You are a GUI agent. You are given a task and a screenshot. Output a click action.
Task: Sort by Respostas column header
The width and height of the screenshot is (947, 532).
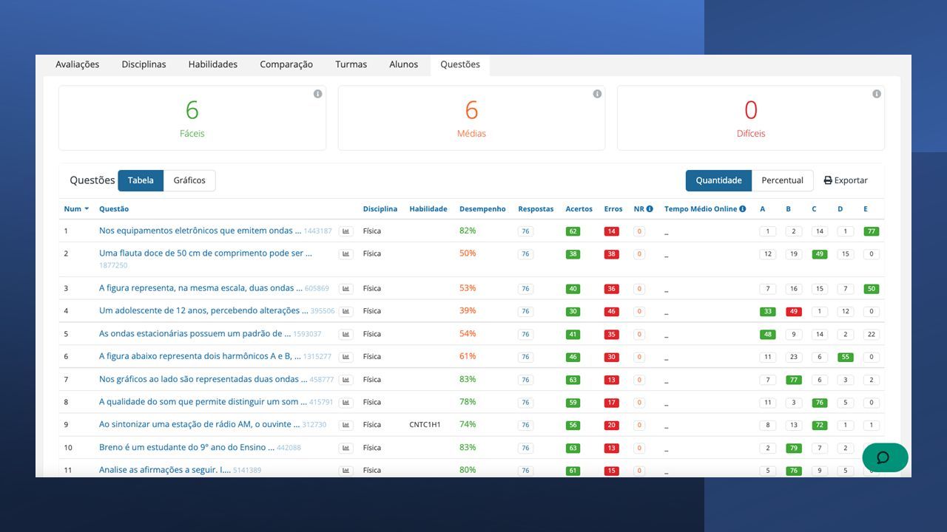tap(536, 209)
